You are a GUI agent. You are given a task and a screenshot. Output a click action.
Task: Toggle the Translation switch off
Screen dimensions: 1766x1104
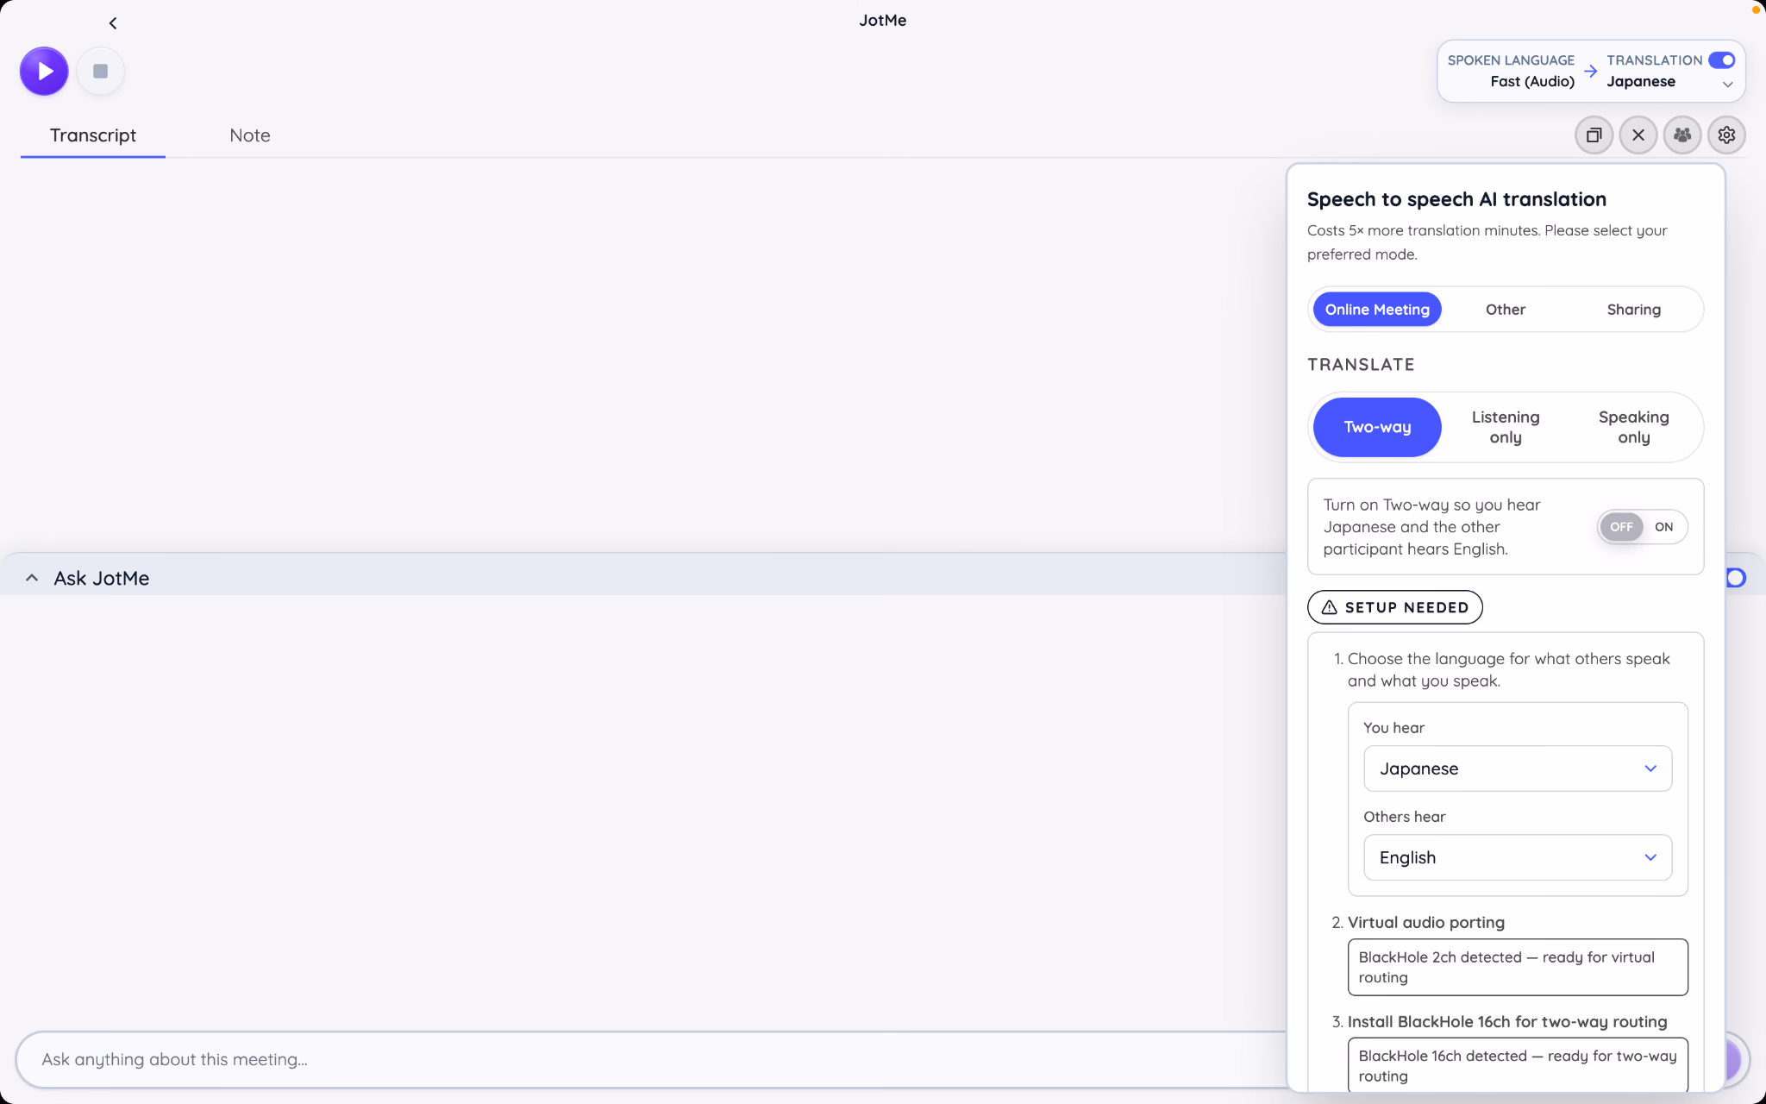pos(1721,60)
